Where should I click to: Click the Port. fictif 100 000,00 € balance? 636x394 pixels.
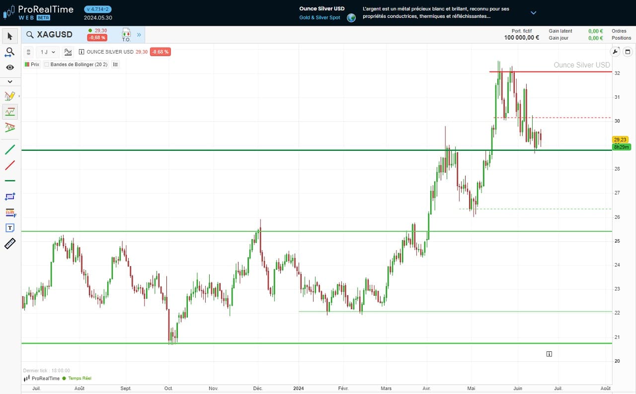click(x=522, y=34)
